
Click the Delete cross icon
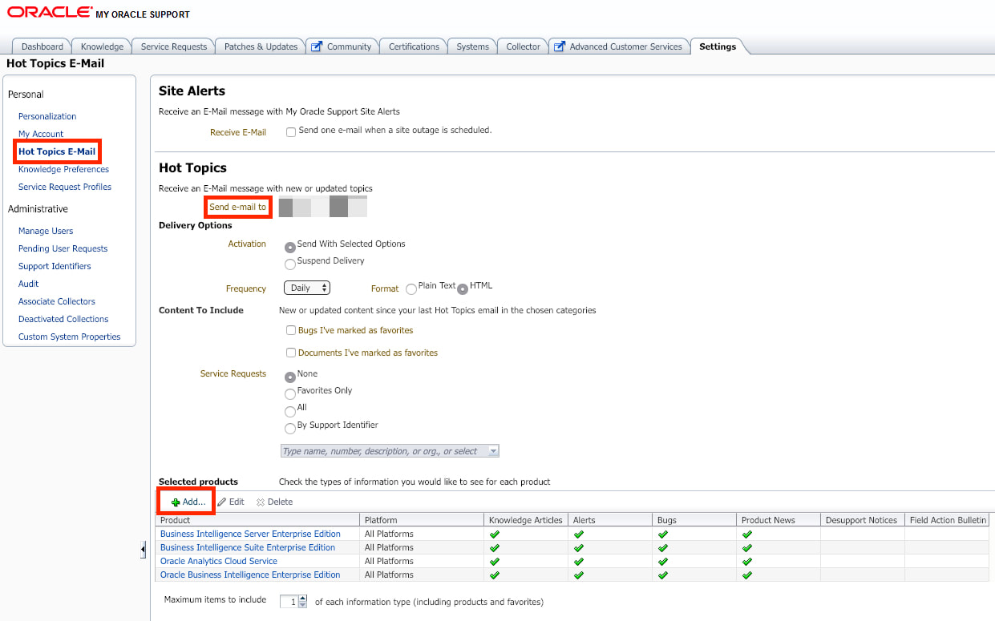point(261,502)
